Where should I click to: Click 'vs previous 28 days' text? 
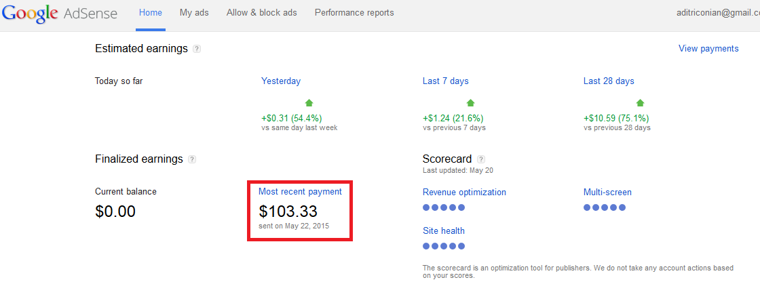pyautogui.click(x=617, y=128)
